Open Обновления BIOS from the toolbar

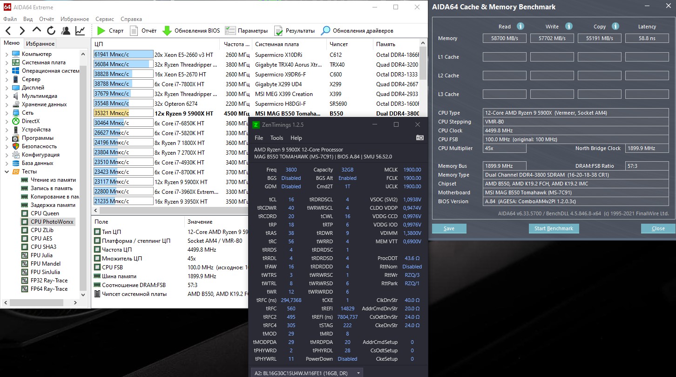(x=191, y=31)
